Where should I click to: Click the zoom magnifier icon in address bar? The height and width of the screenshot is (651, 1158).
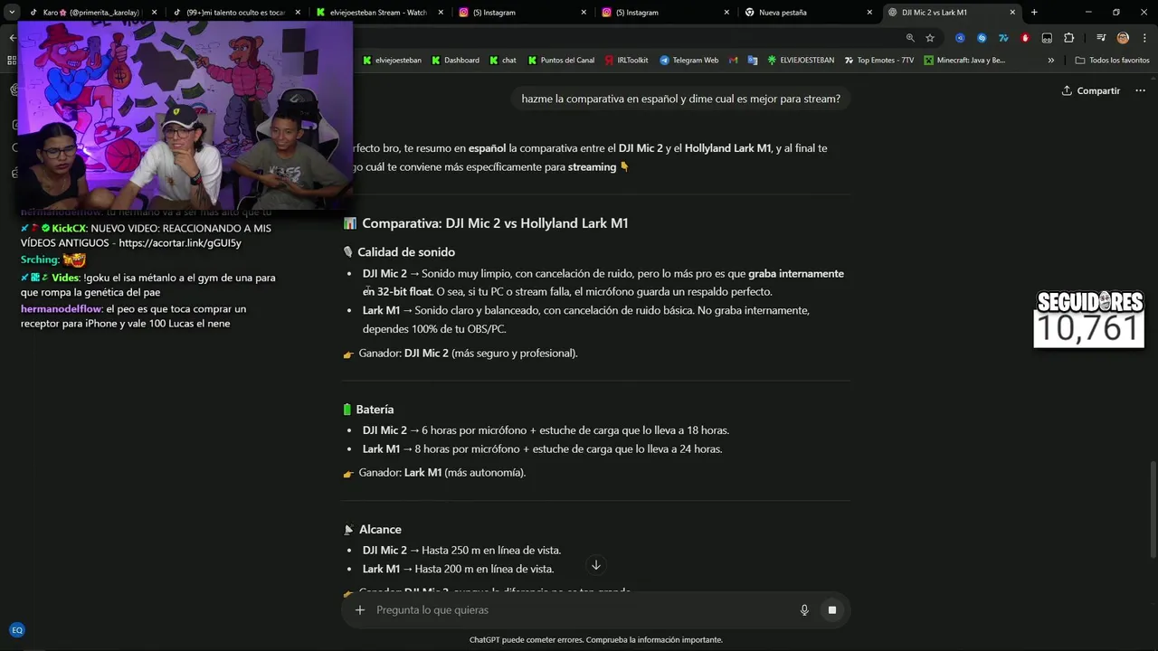pyautogui.click(x=910, y=38)
